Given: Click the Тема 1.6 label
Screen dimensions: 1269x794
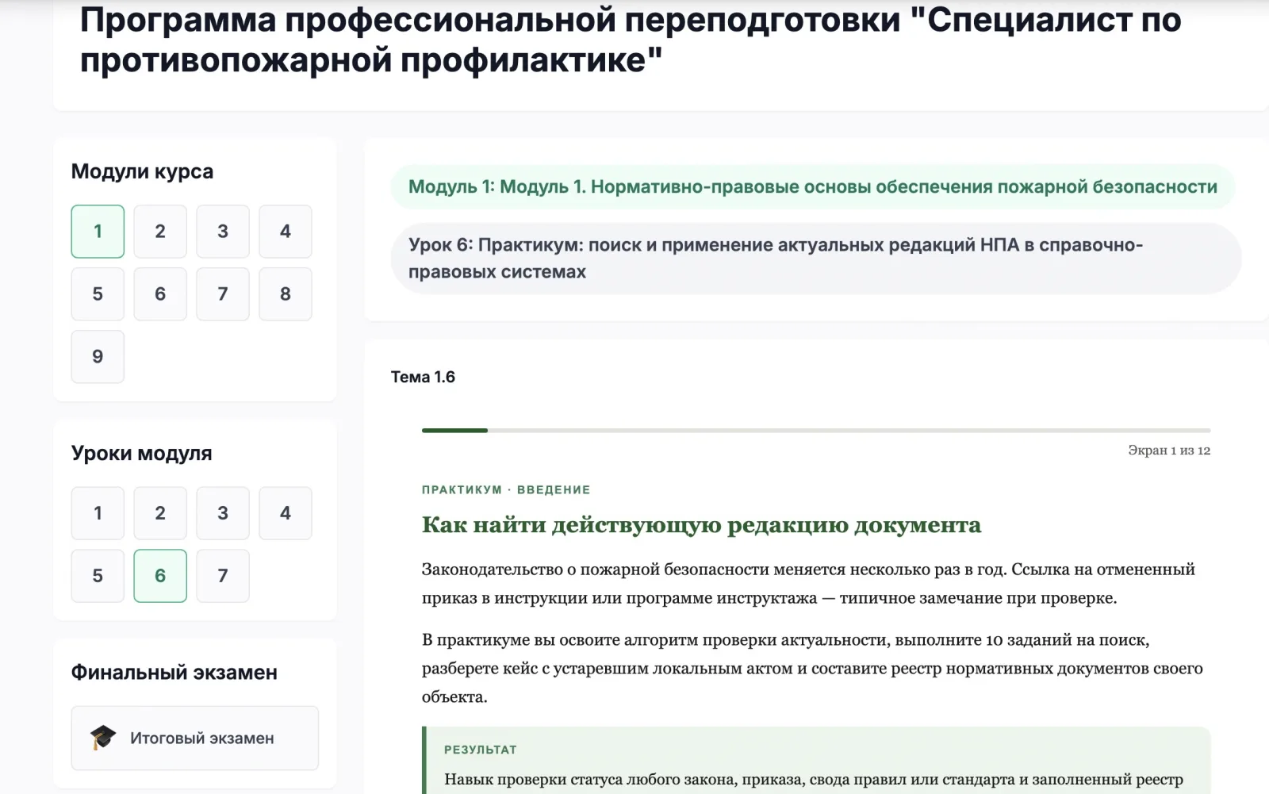Looking at the screenshot, I should coord(423,378).
